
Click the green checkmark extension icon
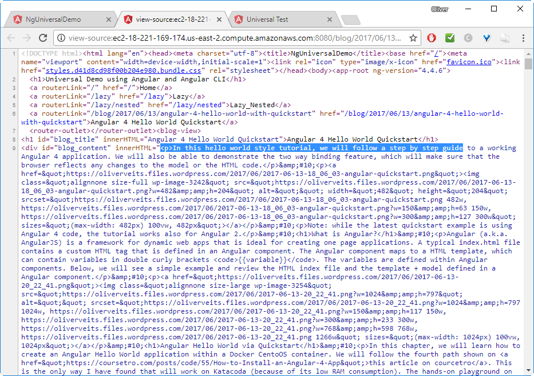coord(450,38)
